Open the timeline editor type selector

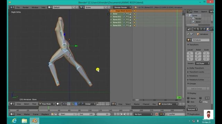point(12,114)
